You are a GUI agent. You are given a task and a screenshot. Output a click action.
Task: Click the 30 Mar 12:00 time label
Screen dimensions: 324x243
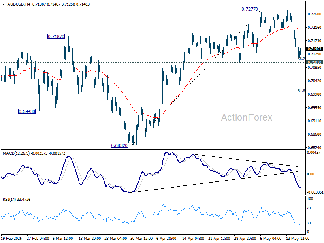coord(141,238)
